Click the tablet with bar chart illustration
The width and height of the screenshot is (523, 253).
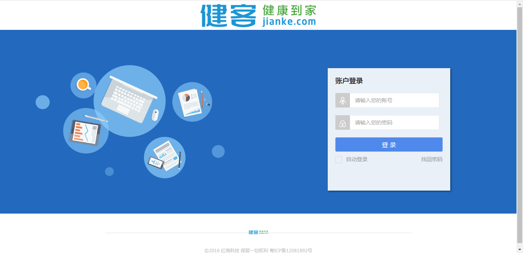tap(86, 131)
